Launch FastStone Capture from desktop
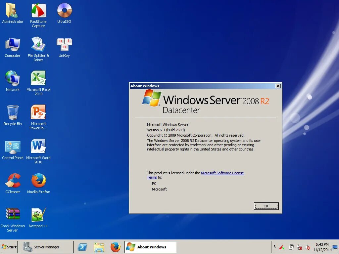The width and height of the screenshot is (339, 254). (x=38, y=15)
